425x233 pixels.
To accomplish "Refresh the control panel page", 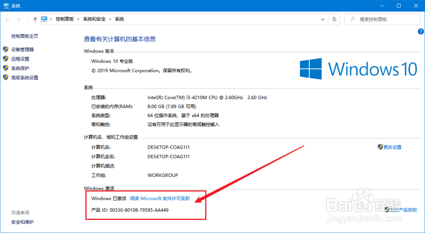I will 334,19.
